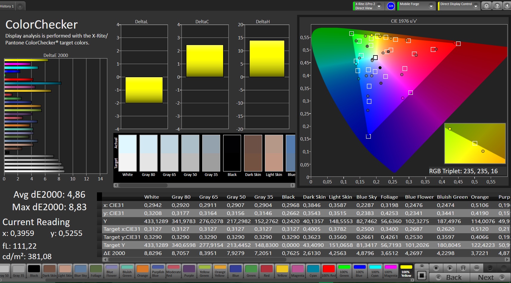Viewport: 511px width, 283px height.
Task: Open the settings gear in top toolbar
Action: 487,6
